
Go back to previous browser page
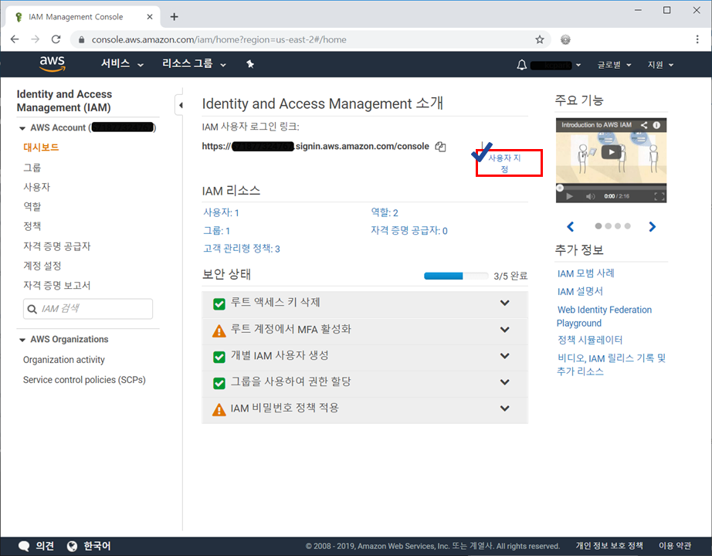[15, 39]
